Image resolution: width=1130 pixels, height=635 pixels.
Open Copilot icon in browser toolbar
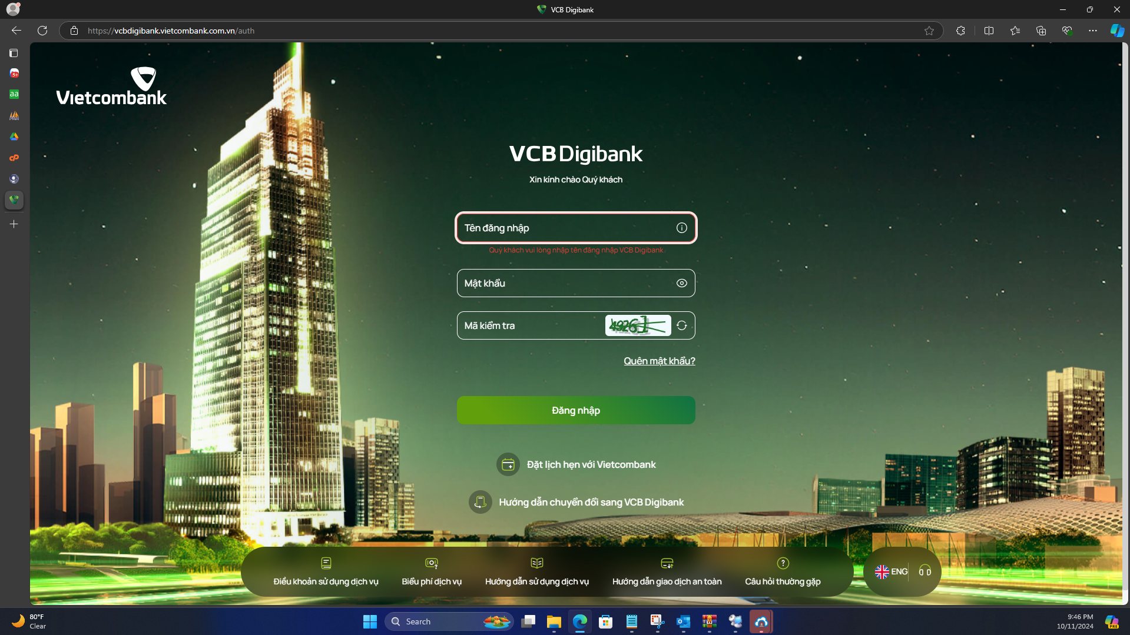point(1117,31)
